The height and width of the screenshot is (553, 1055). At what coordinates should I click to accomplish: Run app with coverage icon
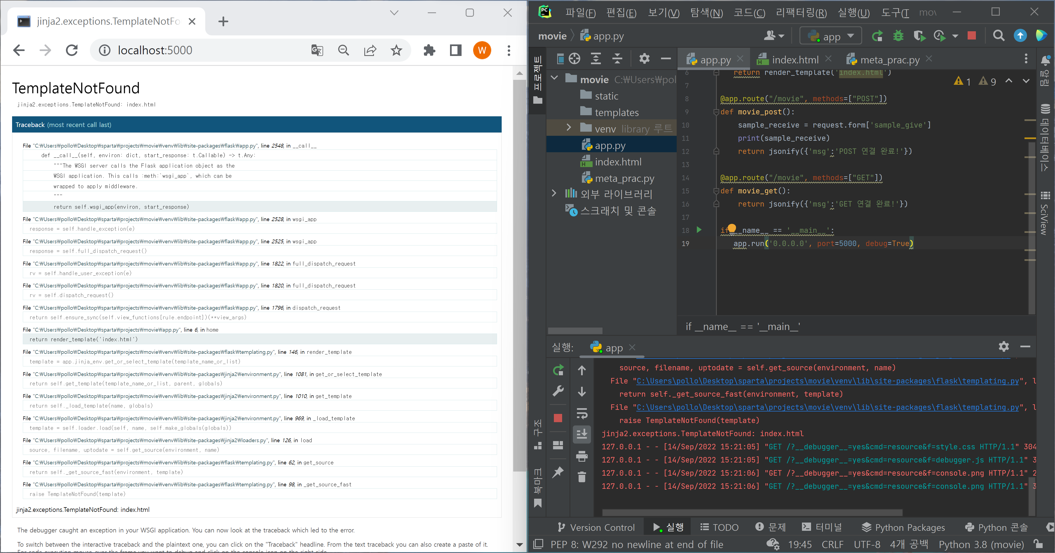[919, 36]
